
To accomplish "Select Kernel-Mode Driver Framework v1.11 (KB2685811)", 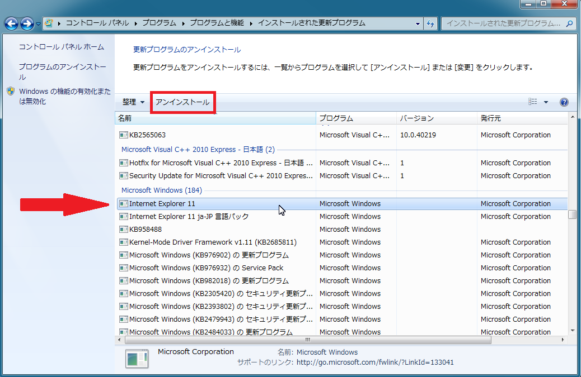I will coord(342,242).
